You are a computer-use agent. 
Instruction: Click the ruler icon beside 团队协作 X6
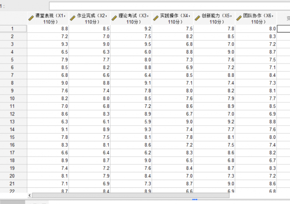[x=239, y=18]
